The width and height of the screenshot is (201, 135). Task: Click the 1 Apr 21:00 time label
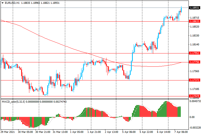click(94, 132)
